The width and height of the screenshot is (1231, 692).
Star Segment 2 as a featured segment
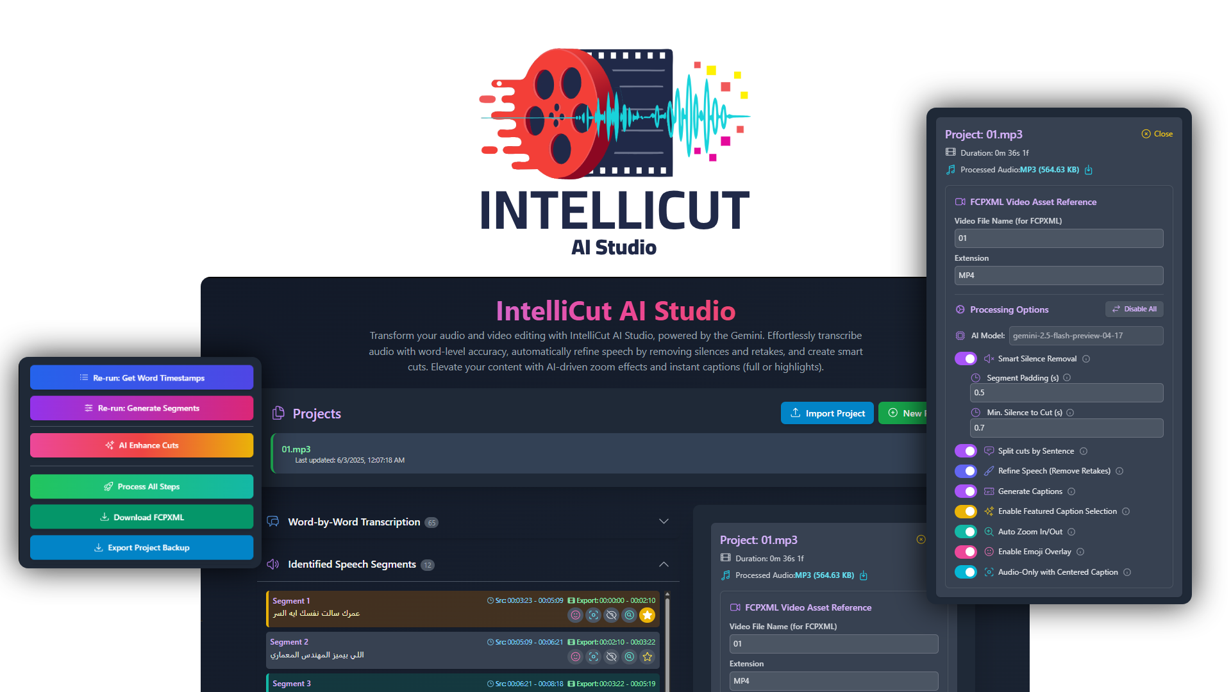[x=647, y=656]
